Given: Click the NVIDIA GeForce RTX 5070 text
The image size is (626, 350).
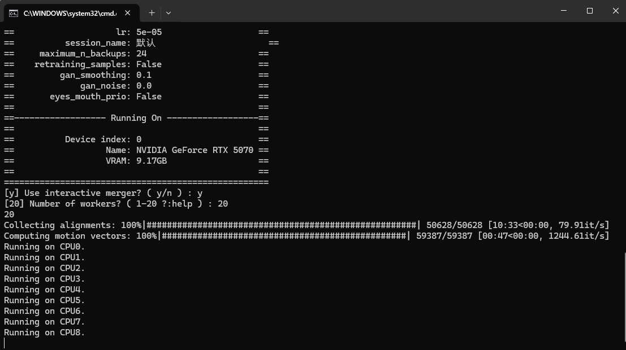Looking at the screenshot, I should tap(195, 150).
